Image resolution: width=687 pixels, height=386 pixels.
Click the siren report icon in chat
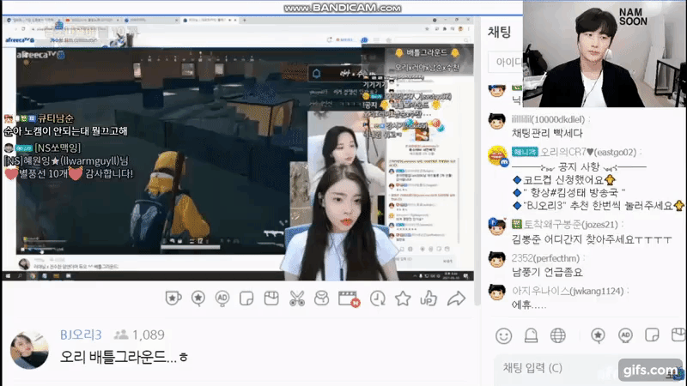click(531, 335)
